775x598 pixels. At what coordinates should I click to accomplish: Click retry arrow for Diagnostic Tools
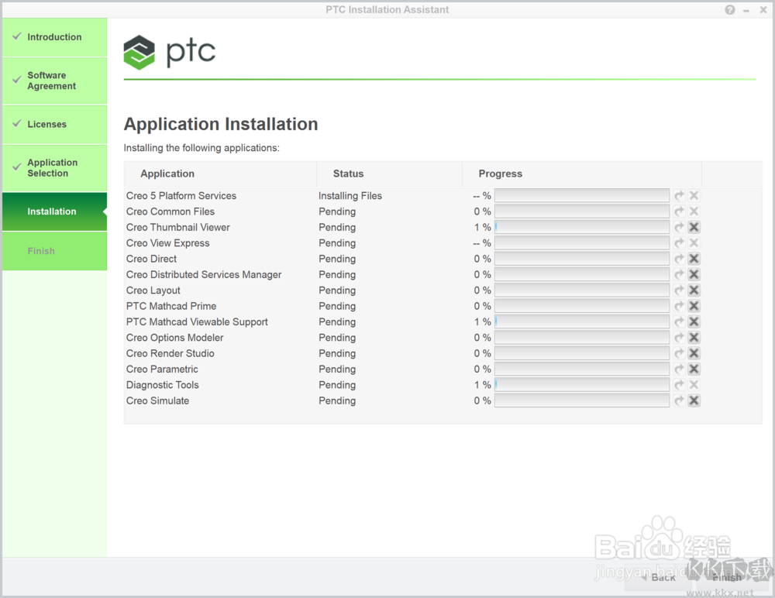(x=679, y=385)
